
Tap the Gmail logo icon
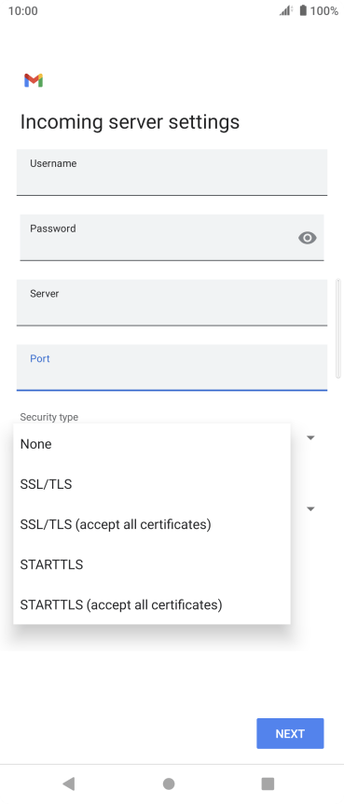point(34,80)
